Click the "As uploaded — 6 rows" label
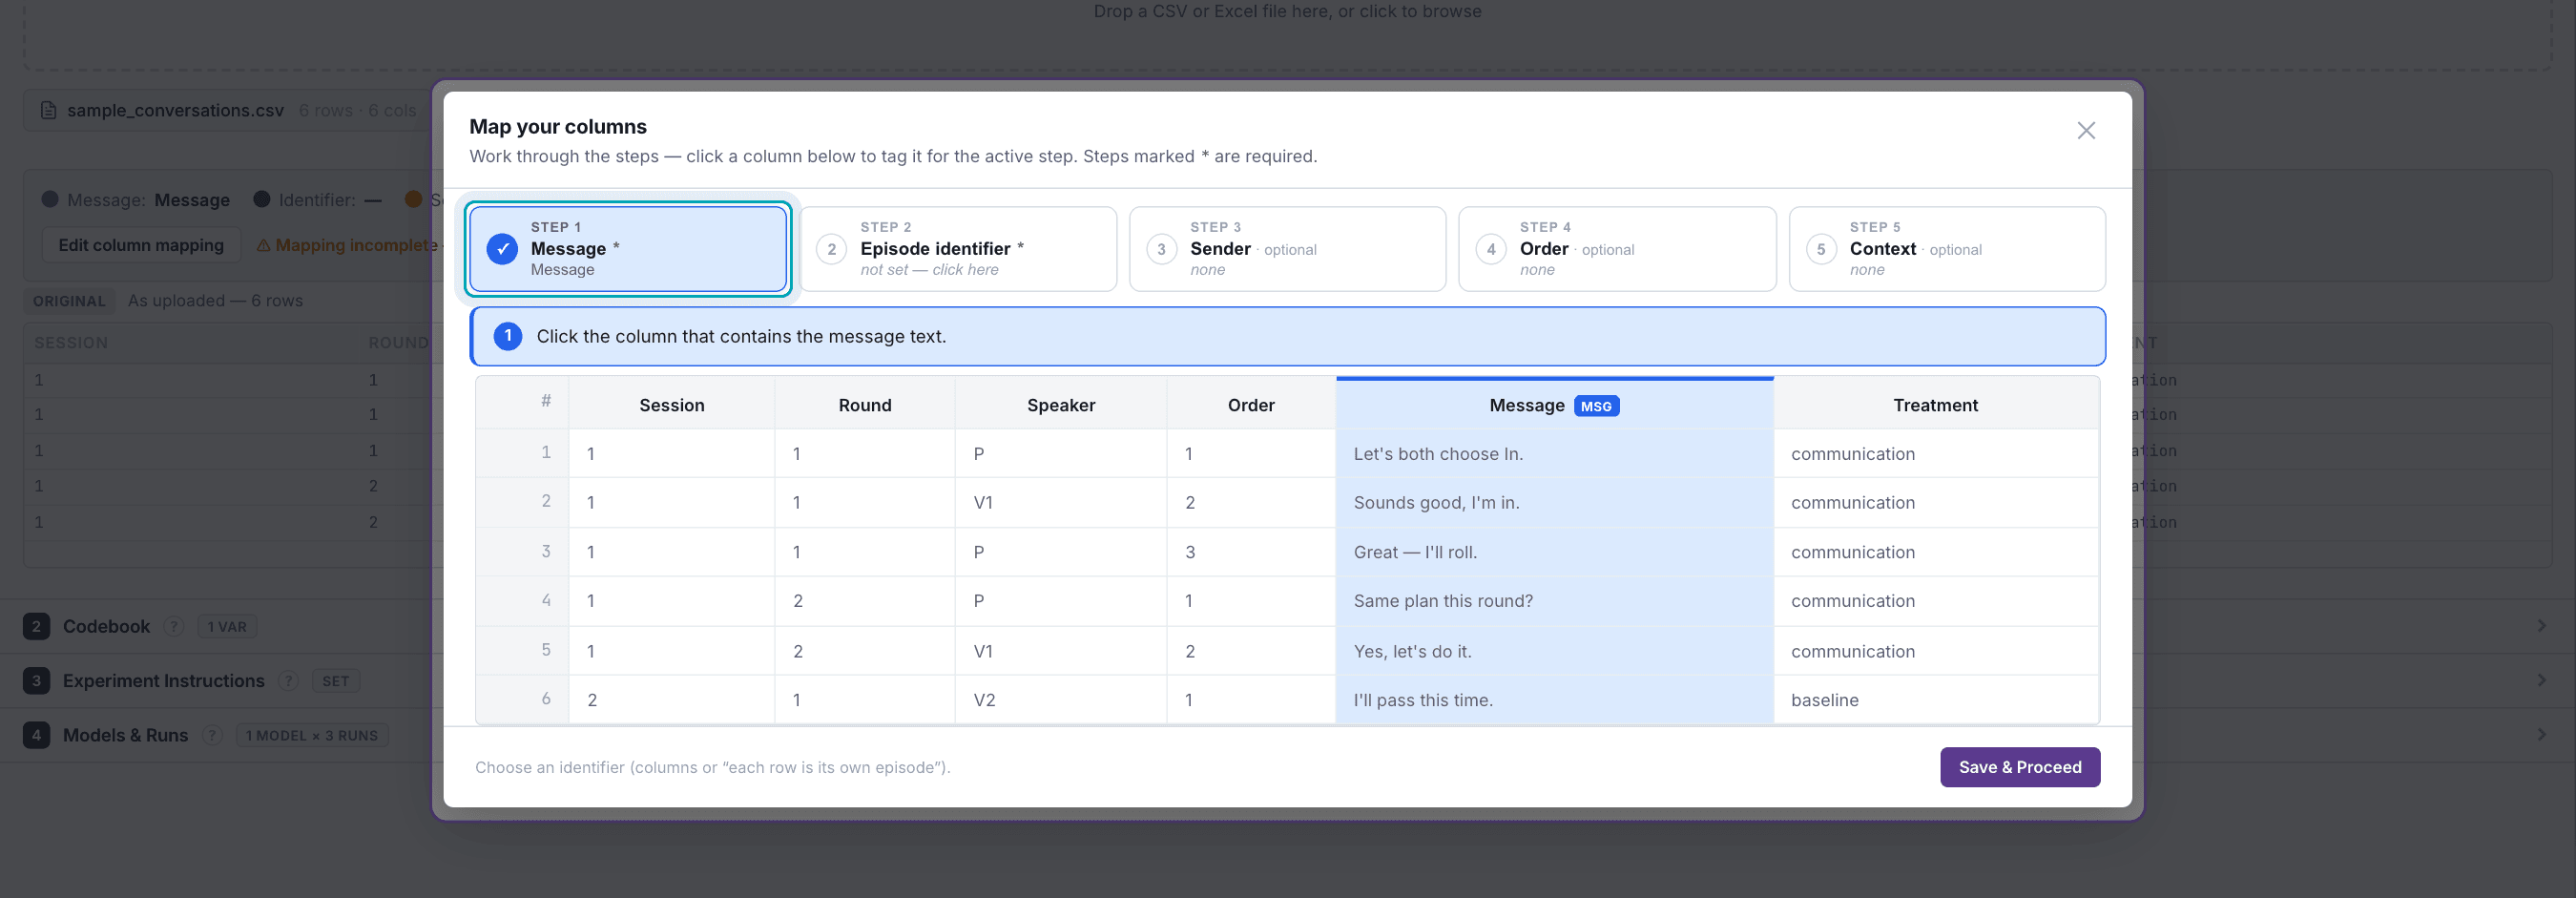2576x898 pixels. click(215, 301)
